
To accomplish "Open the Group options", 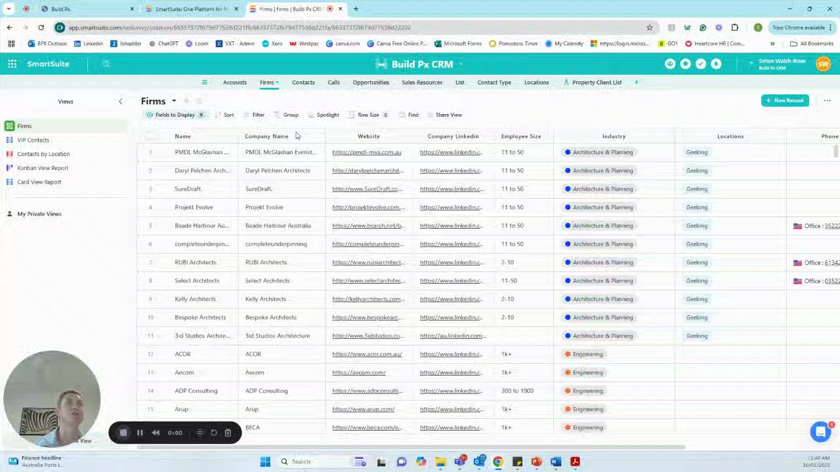I will (286, 115).
